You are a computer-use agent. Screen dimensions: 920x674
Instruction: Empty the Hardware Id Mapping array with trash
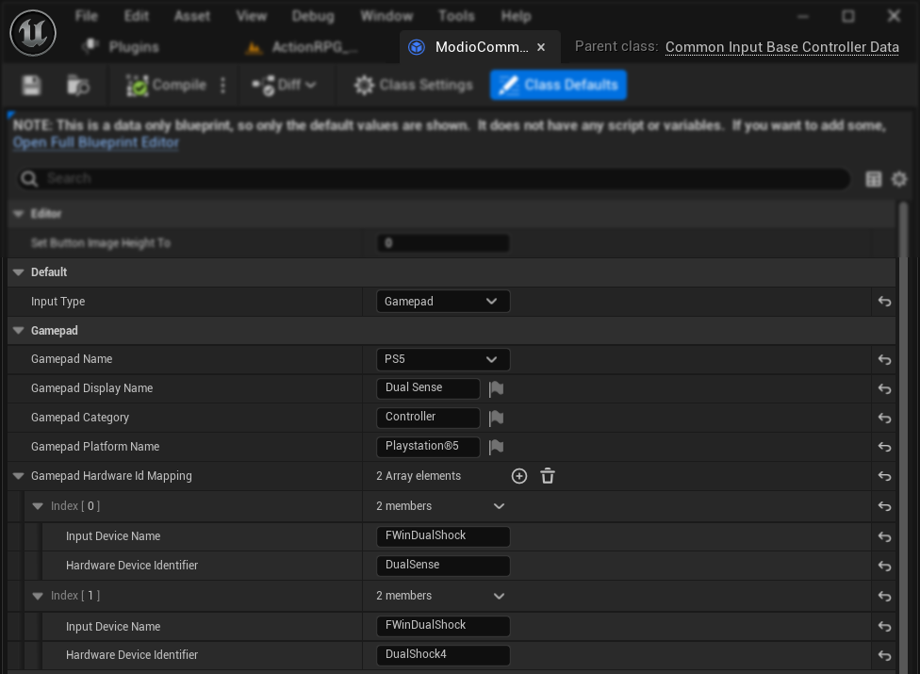[548, 476]
